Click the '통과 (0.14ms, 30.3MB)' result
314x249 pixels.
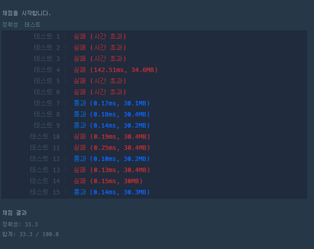point(112,192)
